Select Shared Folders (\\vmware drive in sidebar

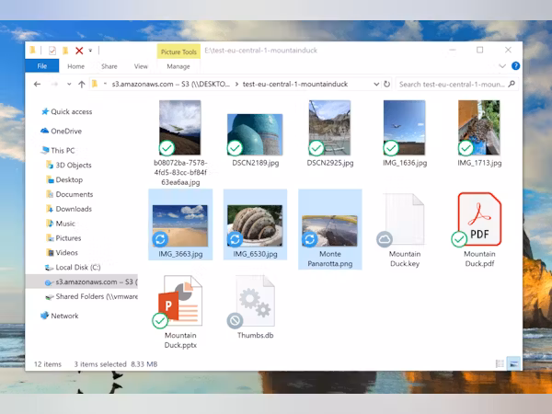pyautogui.click(x=91, y=296)
